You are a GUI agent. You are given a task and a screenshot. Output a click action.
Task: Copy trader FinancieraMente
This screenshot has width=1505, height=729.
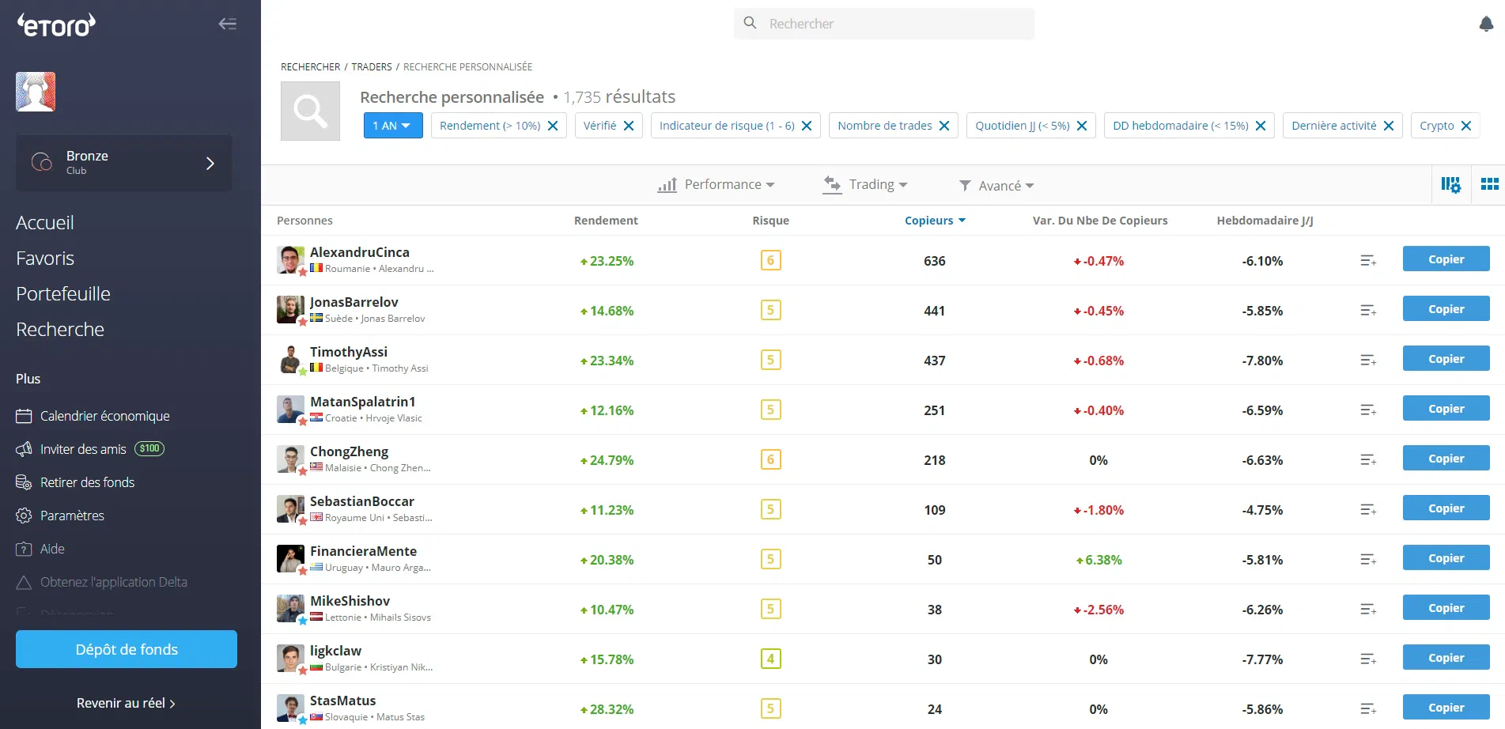[1446, 558]
